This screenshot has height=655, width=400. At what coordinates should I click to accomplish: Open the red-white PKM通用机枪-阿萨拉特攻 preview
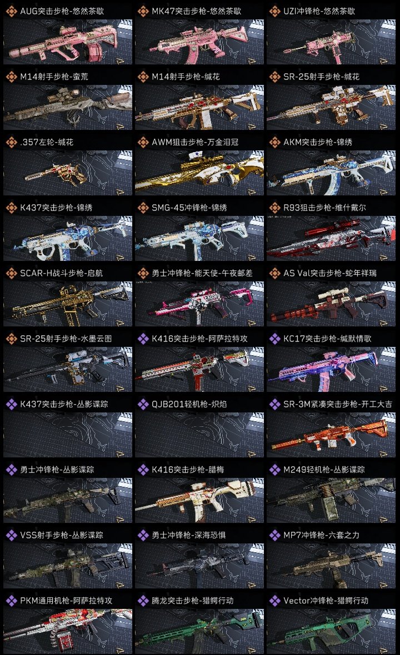click(x=68, y=632)
